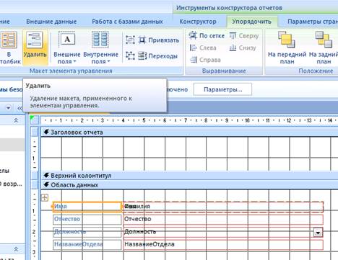Click the Положение group label

(316, 71)
